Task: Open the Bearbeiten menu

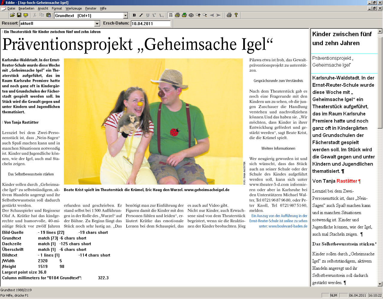Action: 26,8
